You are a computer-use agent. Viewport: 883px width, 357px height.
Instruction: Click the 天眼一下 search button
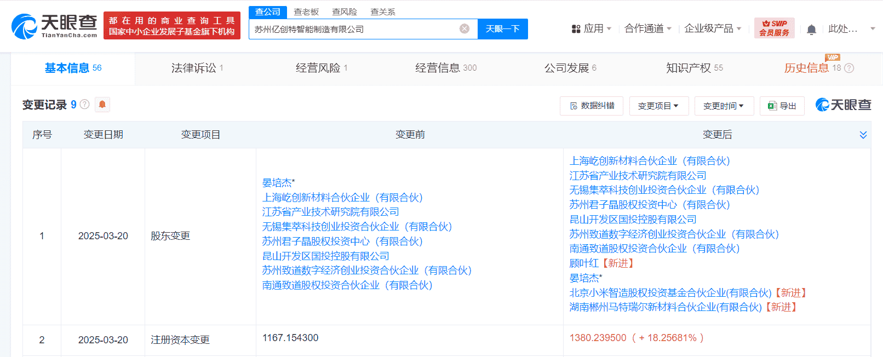coord(502,29)
